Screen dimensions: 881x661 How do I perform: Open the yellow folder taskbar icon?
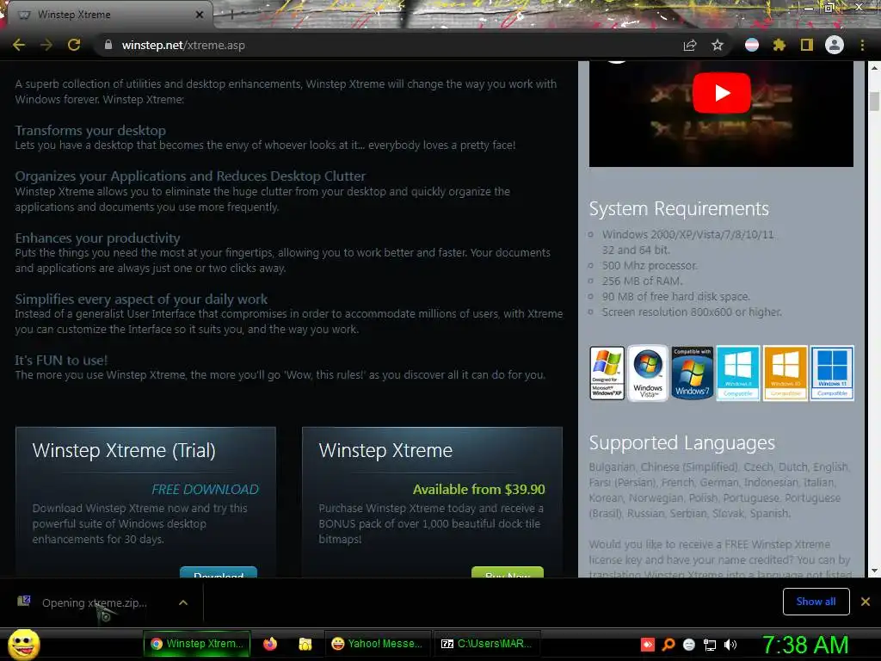[x=305, y=644]
